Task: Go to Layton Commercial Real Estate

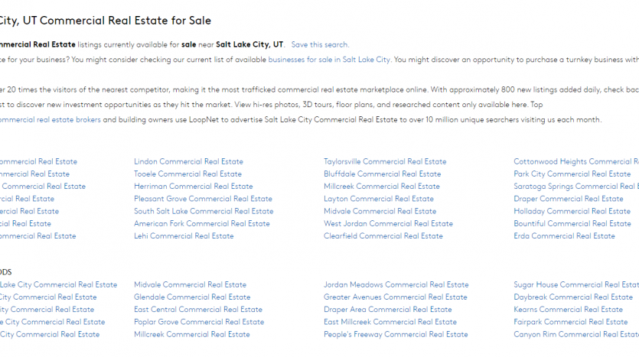Action: 379,199
